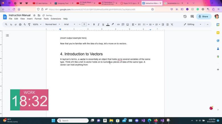Click the Windows taskbar Search box

click(x=73, y=121)
